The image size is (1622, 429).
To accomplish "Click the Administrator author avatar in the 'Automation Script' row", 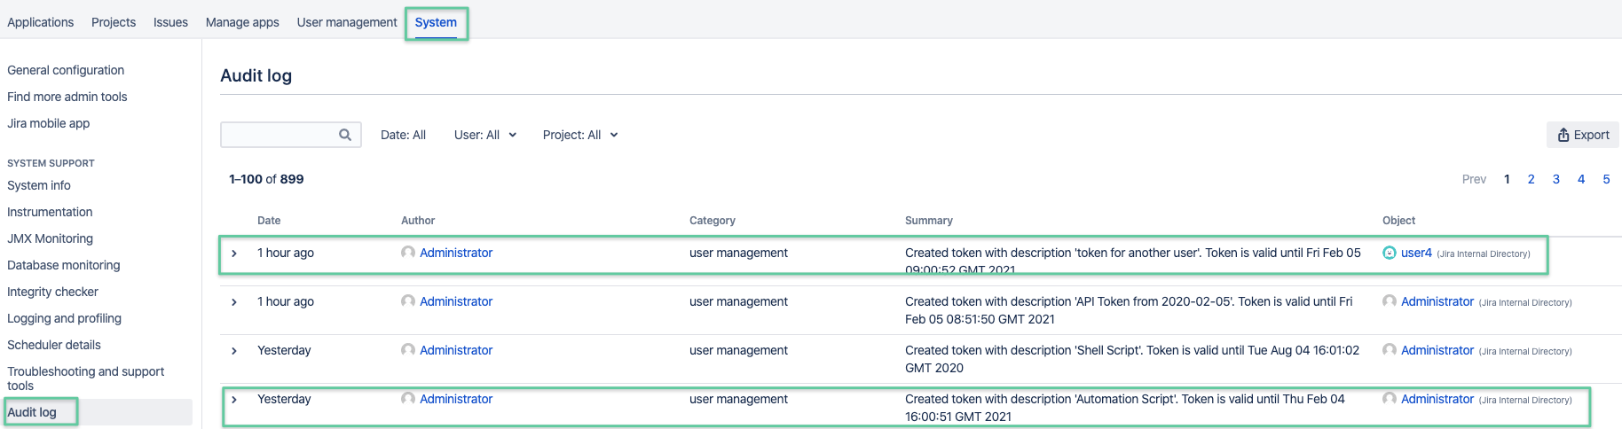I will 408,399.
